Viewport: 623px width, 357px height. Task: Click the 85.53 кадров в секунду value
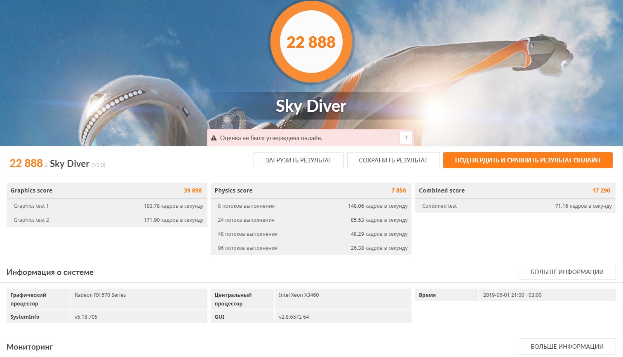[x=379, y=220]
